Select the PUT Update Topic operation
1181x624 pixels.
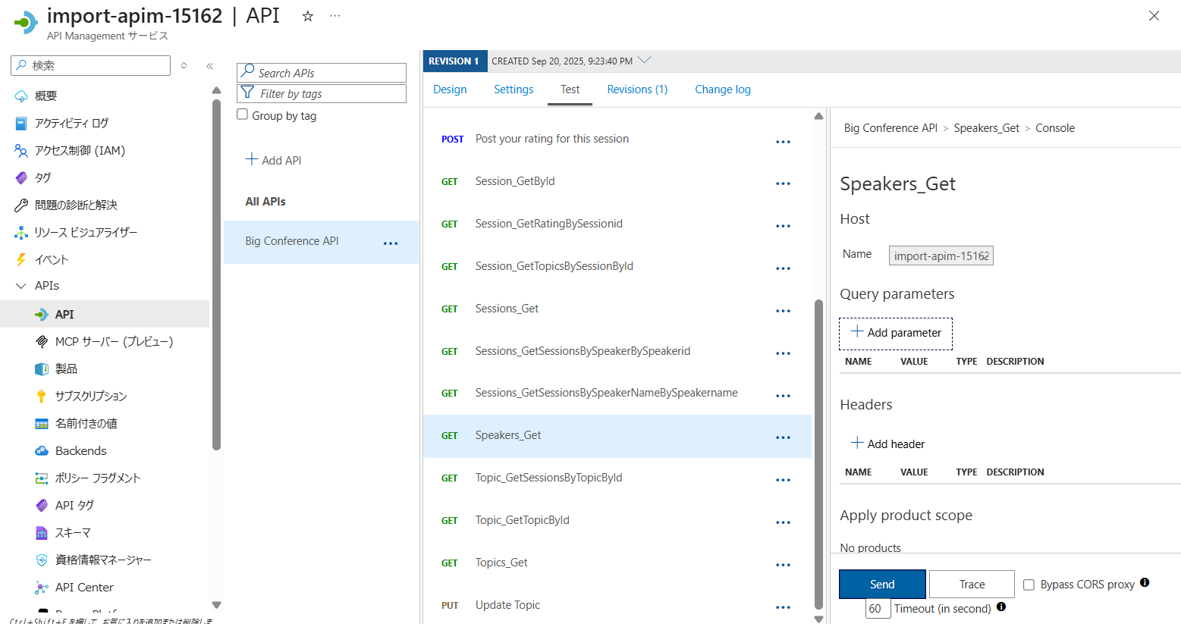(507, 605)
